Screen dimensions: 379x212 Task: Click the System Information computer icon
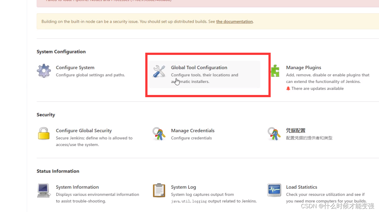[x=44, y=191]
